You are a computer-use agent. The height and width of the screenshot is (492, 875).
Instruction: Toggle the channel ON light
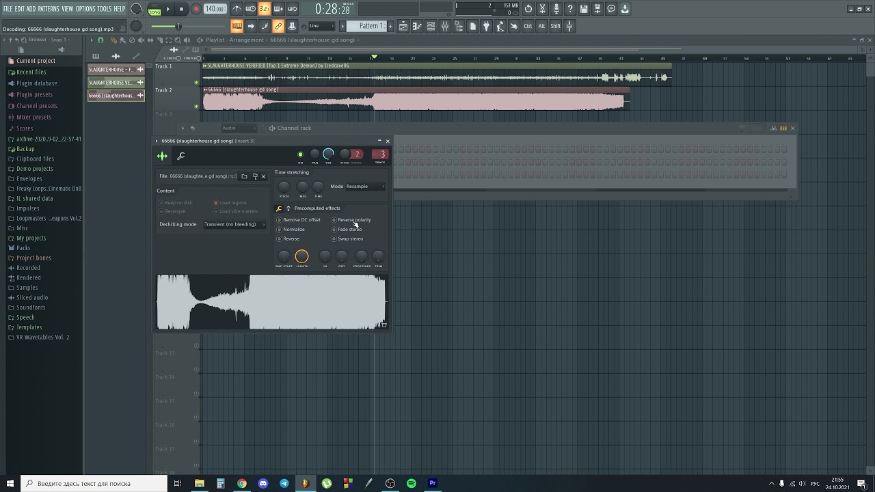click(x=300, y=154)
